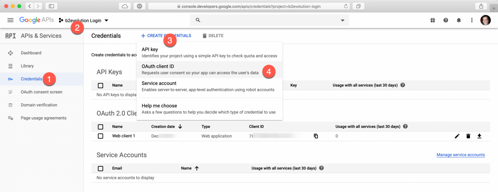The width and height of the screenshot is (498, 192).
Task: Open the gift free trial icon
Action: coord(432,20)
